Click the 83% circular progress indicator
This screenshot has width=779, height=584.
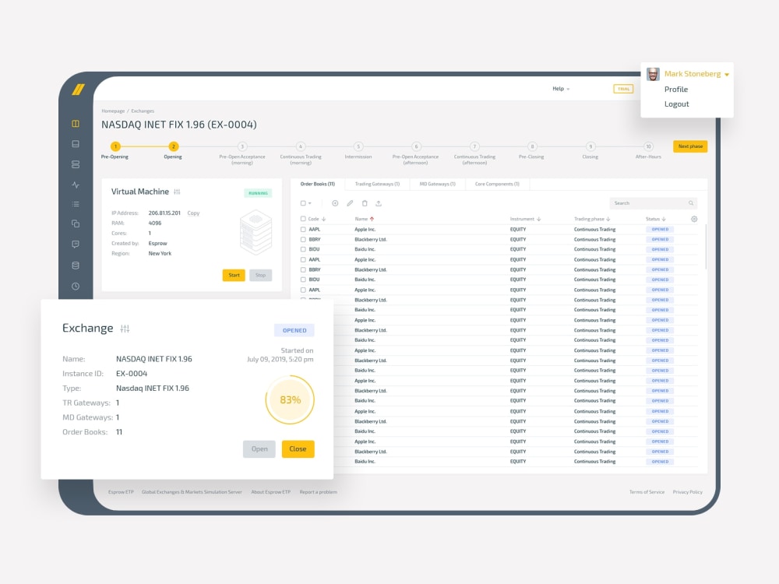coord(290,399)
